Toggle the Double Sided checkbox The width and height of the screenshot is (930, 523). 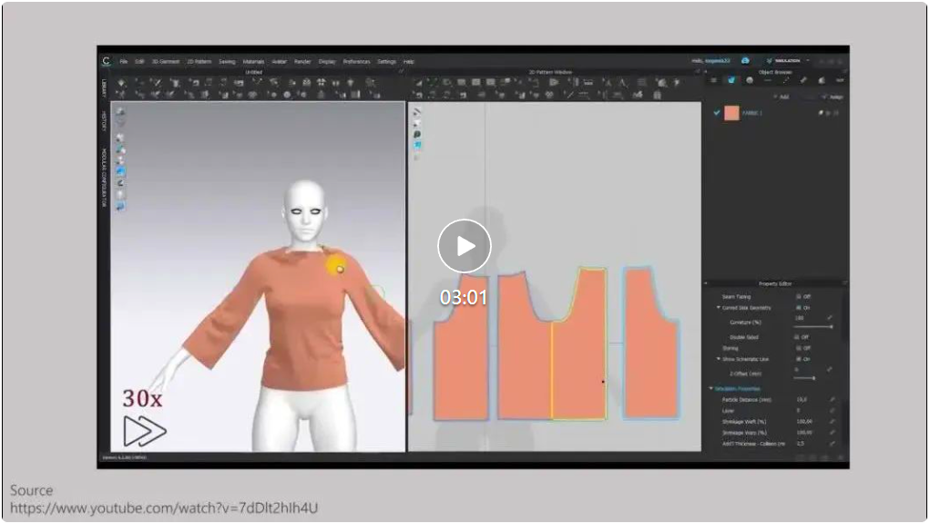tap(797, 337)
